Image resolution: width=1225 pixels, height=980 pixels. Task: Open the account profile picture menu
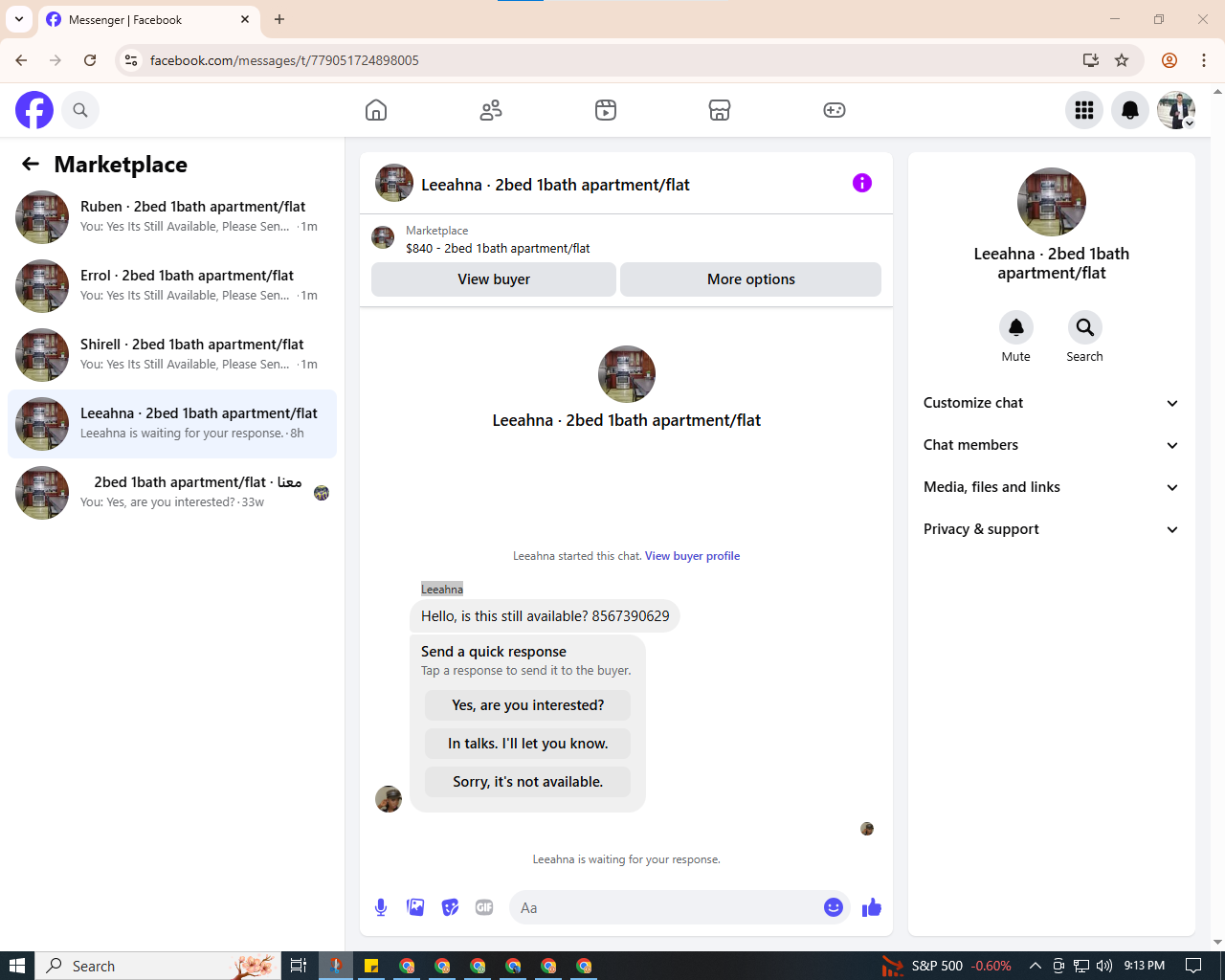pos(1176,110)
